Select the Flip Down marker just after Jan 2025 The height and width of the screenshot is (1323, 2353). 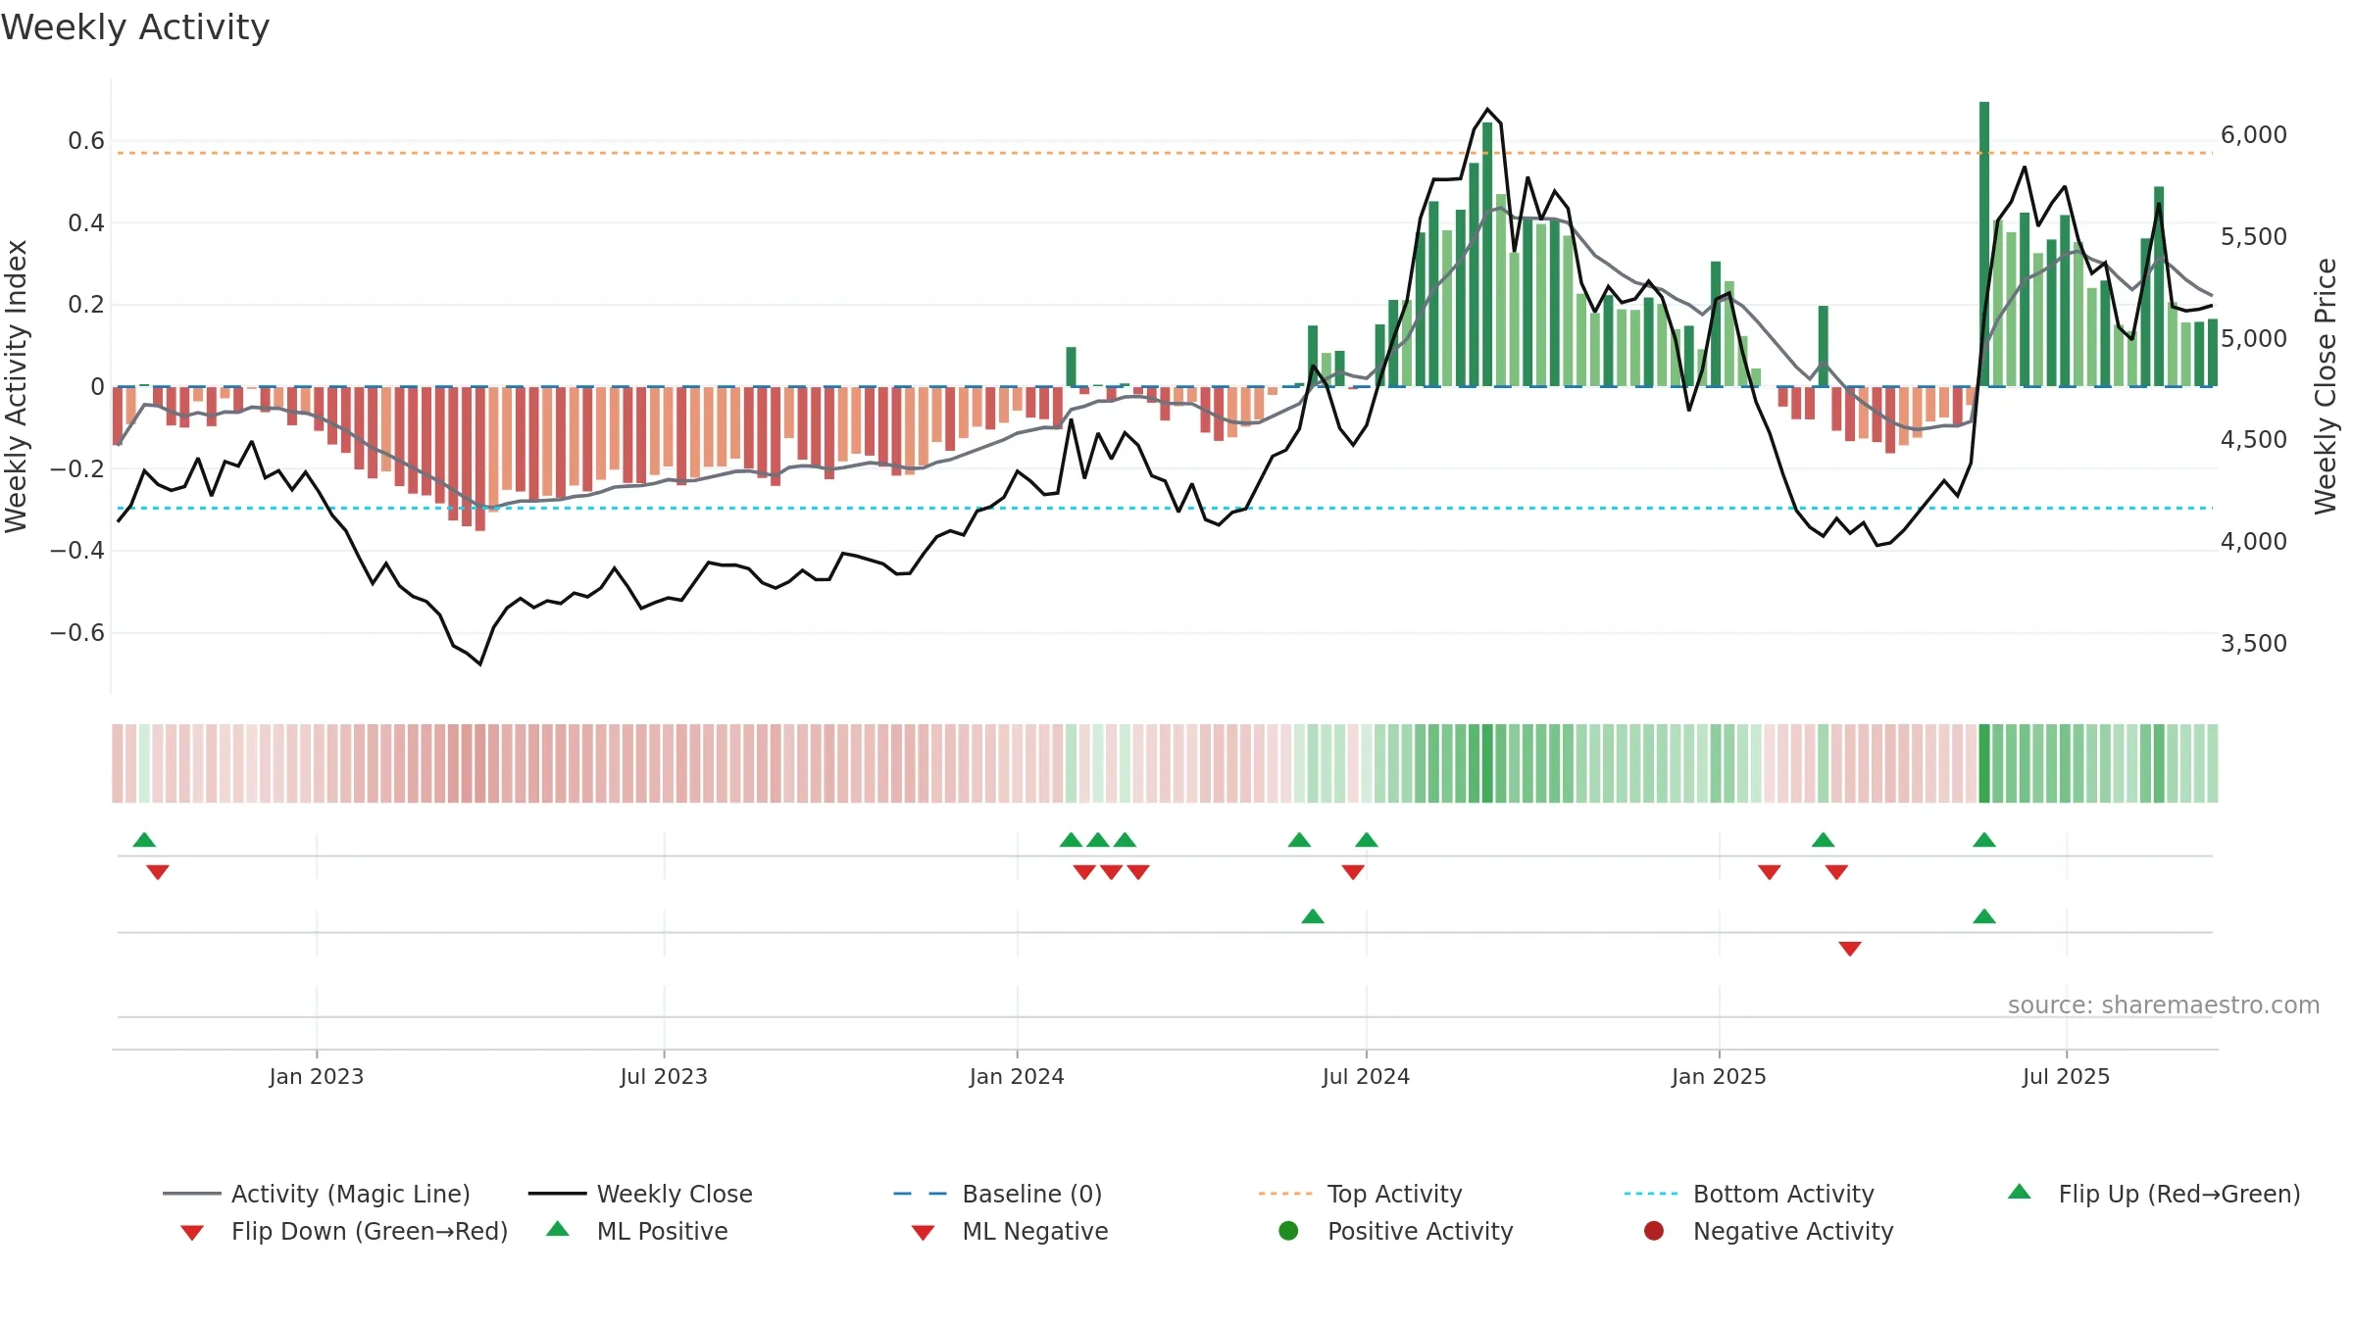(x=1770, y=872)
